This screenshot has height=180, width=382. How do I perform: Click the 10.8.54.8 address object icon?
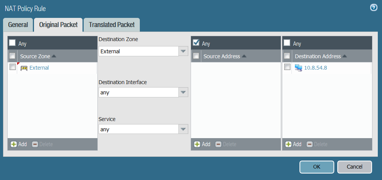click(x=299, y=68)
